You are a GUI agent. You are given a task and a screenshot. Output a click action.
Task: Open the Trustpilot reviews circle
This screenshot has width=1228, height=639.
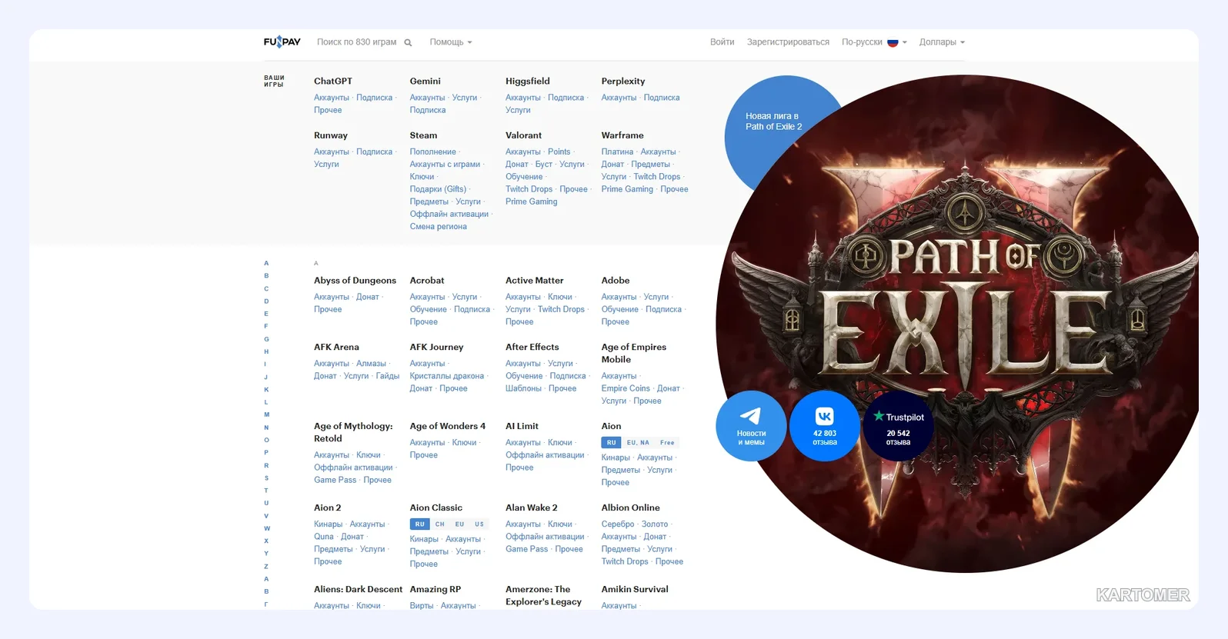898,426
